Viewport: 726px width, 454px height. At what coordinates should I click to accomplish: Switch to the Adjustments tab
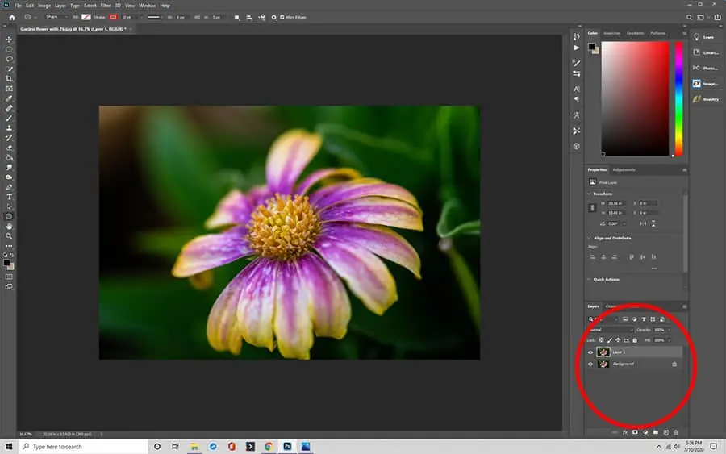coord(624,170)
